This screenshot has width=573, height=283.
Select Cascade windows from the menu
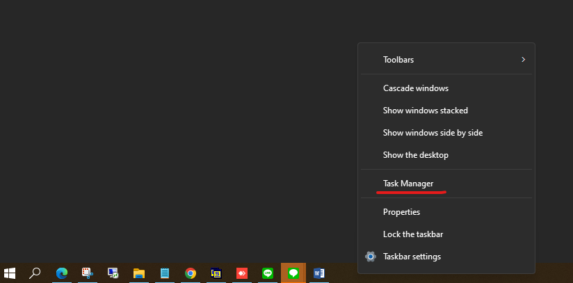(416, 88)
